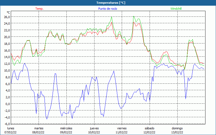216x135 pixels.
Task: Click the 16,0 y-axis value
Action: coord(7,50)
